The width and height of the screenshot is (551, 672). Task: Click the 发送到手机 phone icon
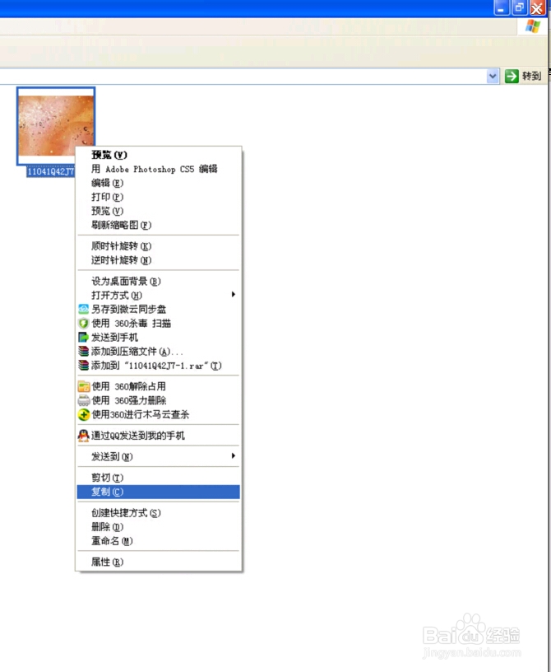pyautogui.click(x=84, y=338)
